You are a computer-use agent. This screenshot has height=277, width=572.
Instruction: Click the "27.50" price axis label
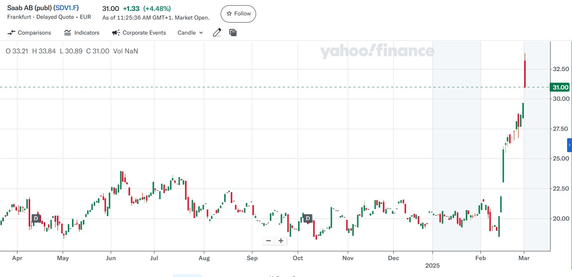[x=561, y=129]
